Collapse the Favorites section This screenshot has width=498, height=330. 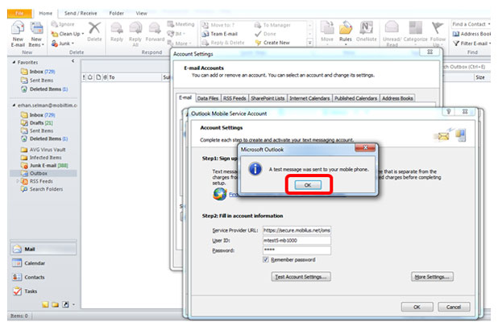point(14,62)
